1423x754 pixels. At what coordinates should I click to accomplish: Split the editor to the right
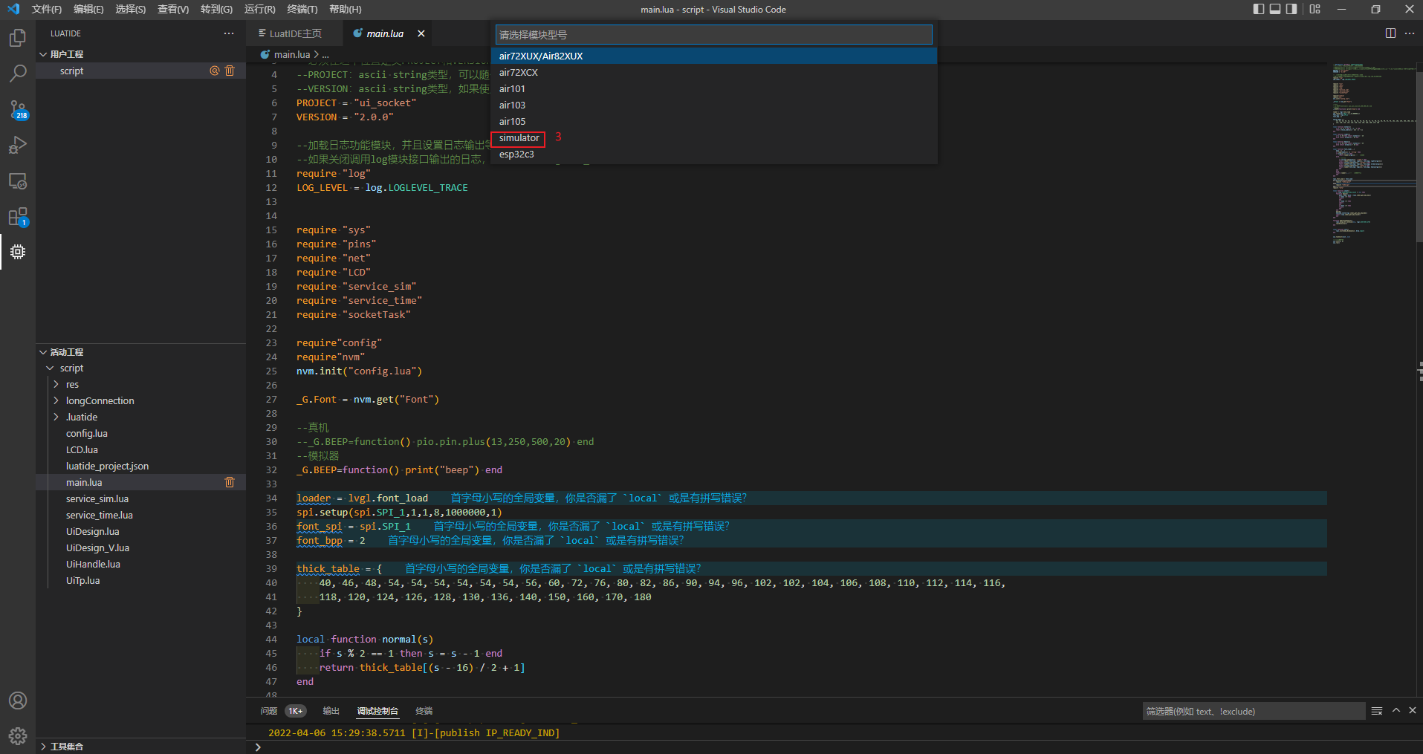click(x=1390, y=33)
